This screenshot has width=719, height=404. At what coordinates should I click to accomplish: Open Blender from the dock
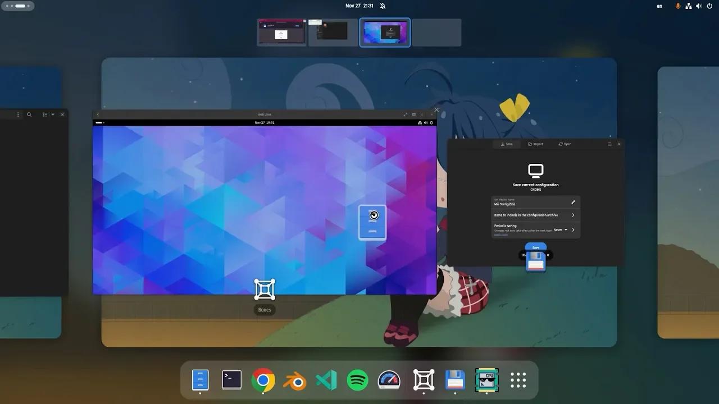(x=295, y=380)
